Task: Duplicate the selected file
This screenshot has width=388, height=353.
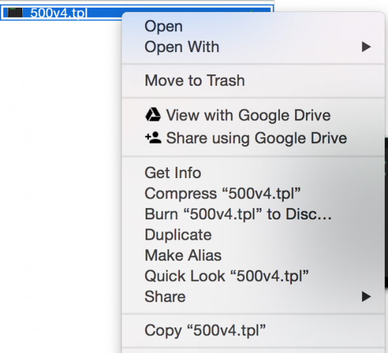Action: click(178, 235)
